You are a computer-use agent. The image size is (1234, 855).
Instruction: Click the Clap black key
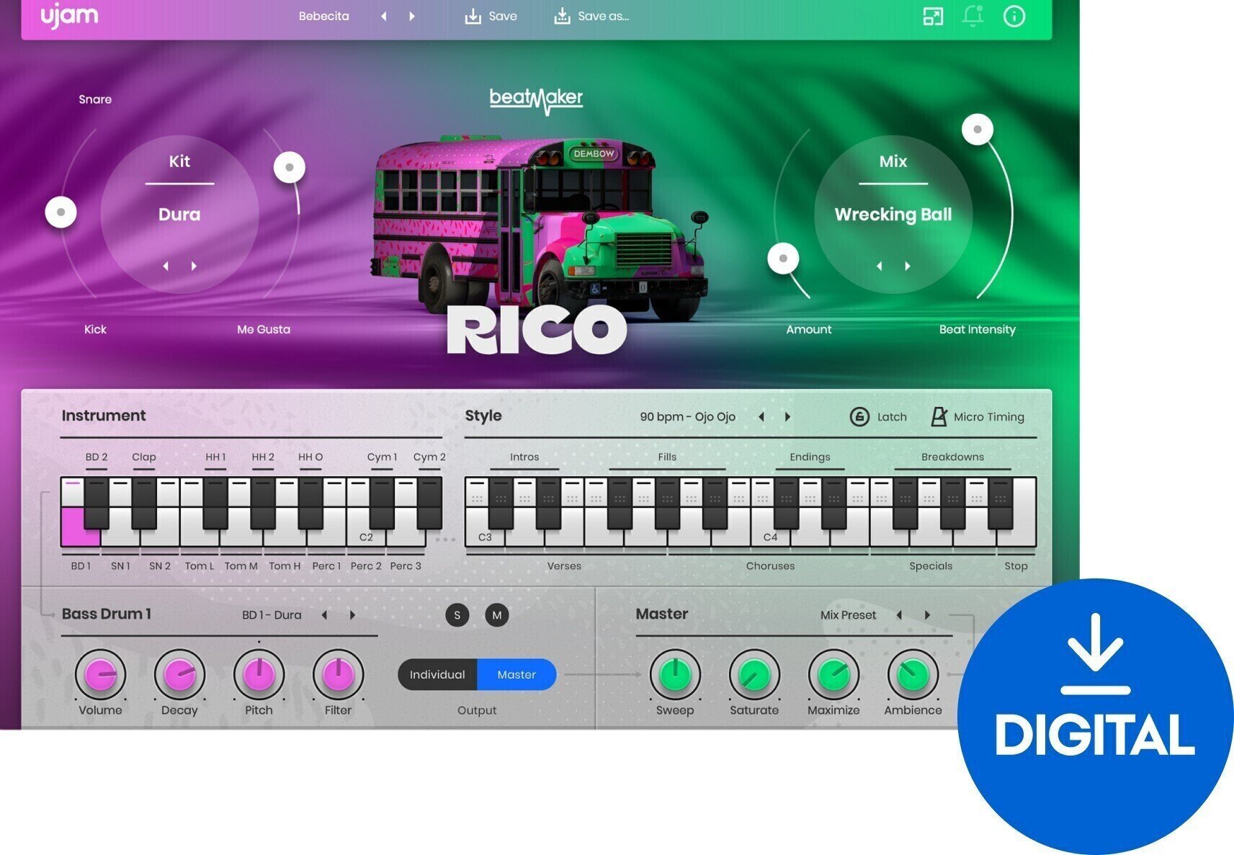(144, 502)
